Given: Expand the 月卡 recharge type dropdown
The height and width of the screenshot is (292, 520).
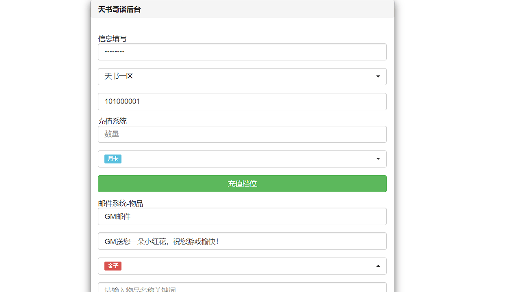Looking at the screenshot, I should pyautogui.click(x=242, y=159).
